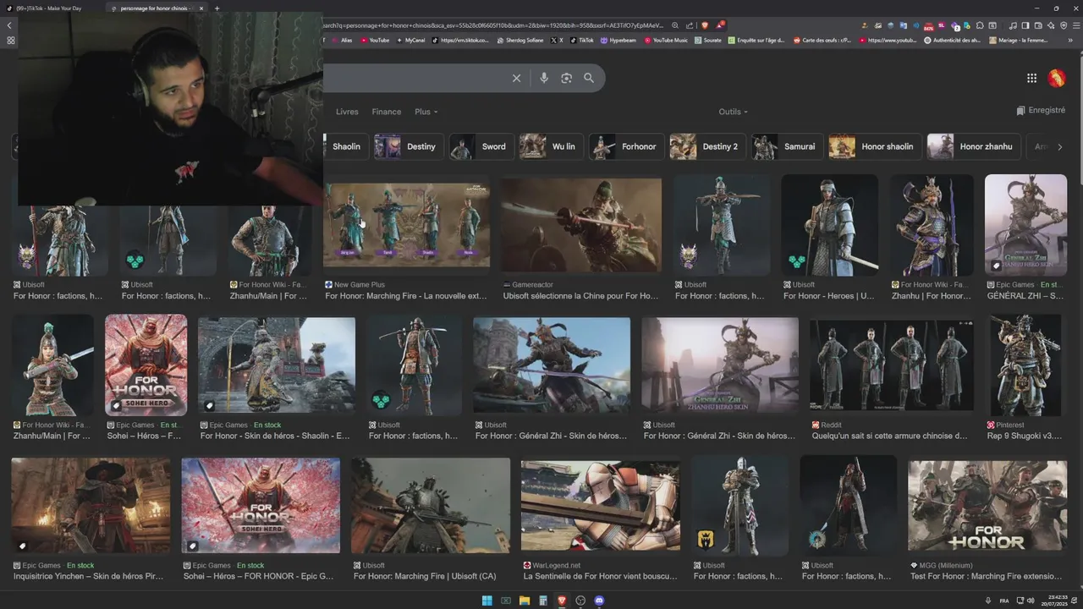1083x609 pixels.
Task: Filter by the Shaolin chip
Action: (344, 146)
